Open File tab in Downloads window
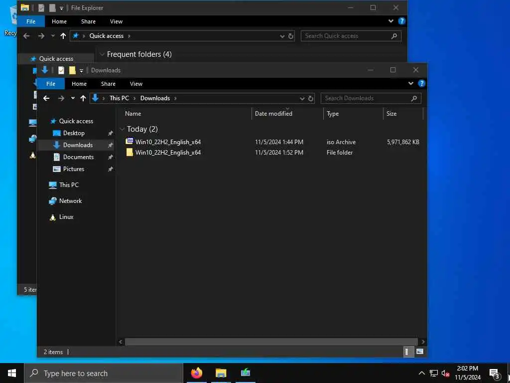Image resolution: width=510 pixels, height=383 pixels. 51,84
